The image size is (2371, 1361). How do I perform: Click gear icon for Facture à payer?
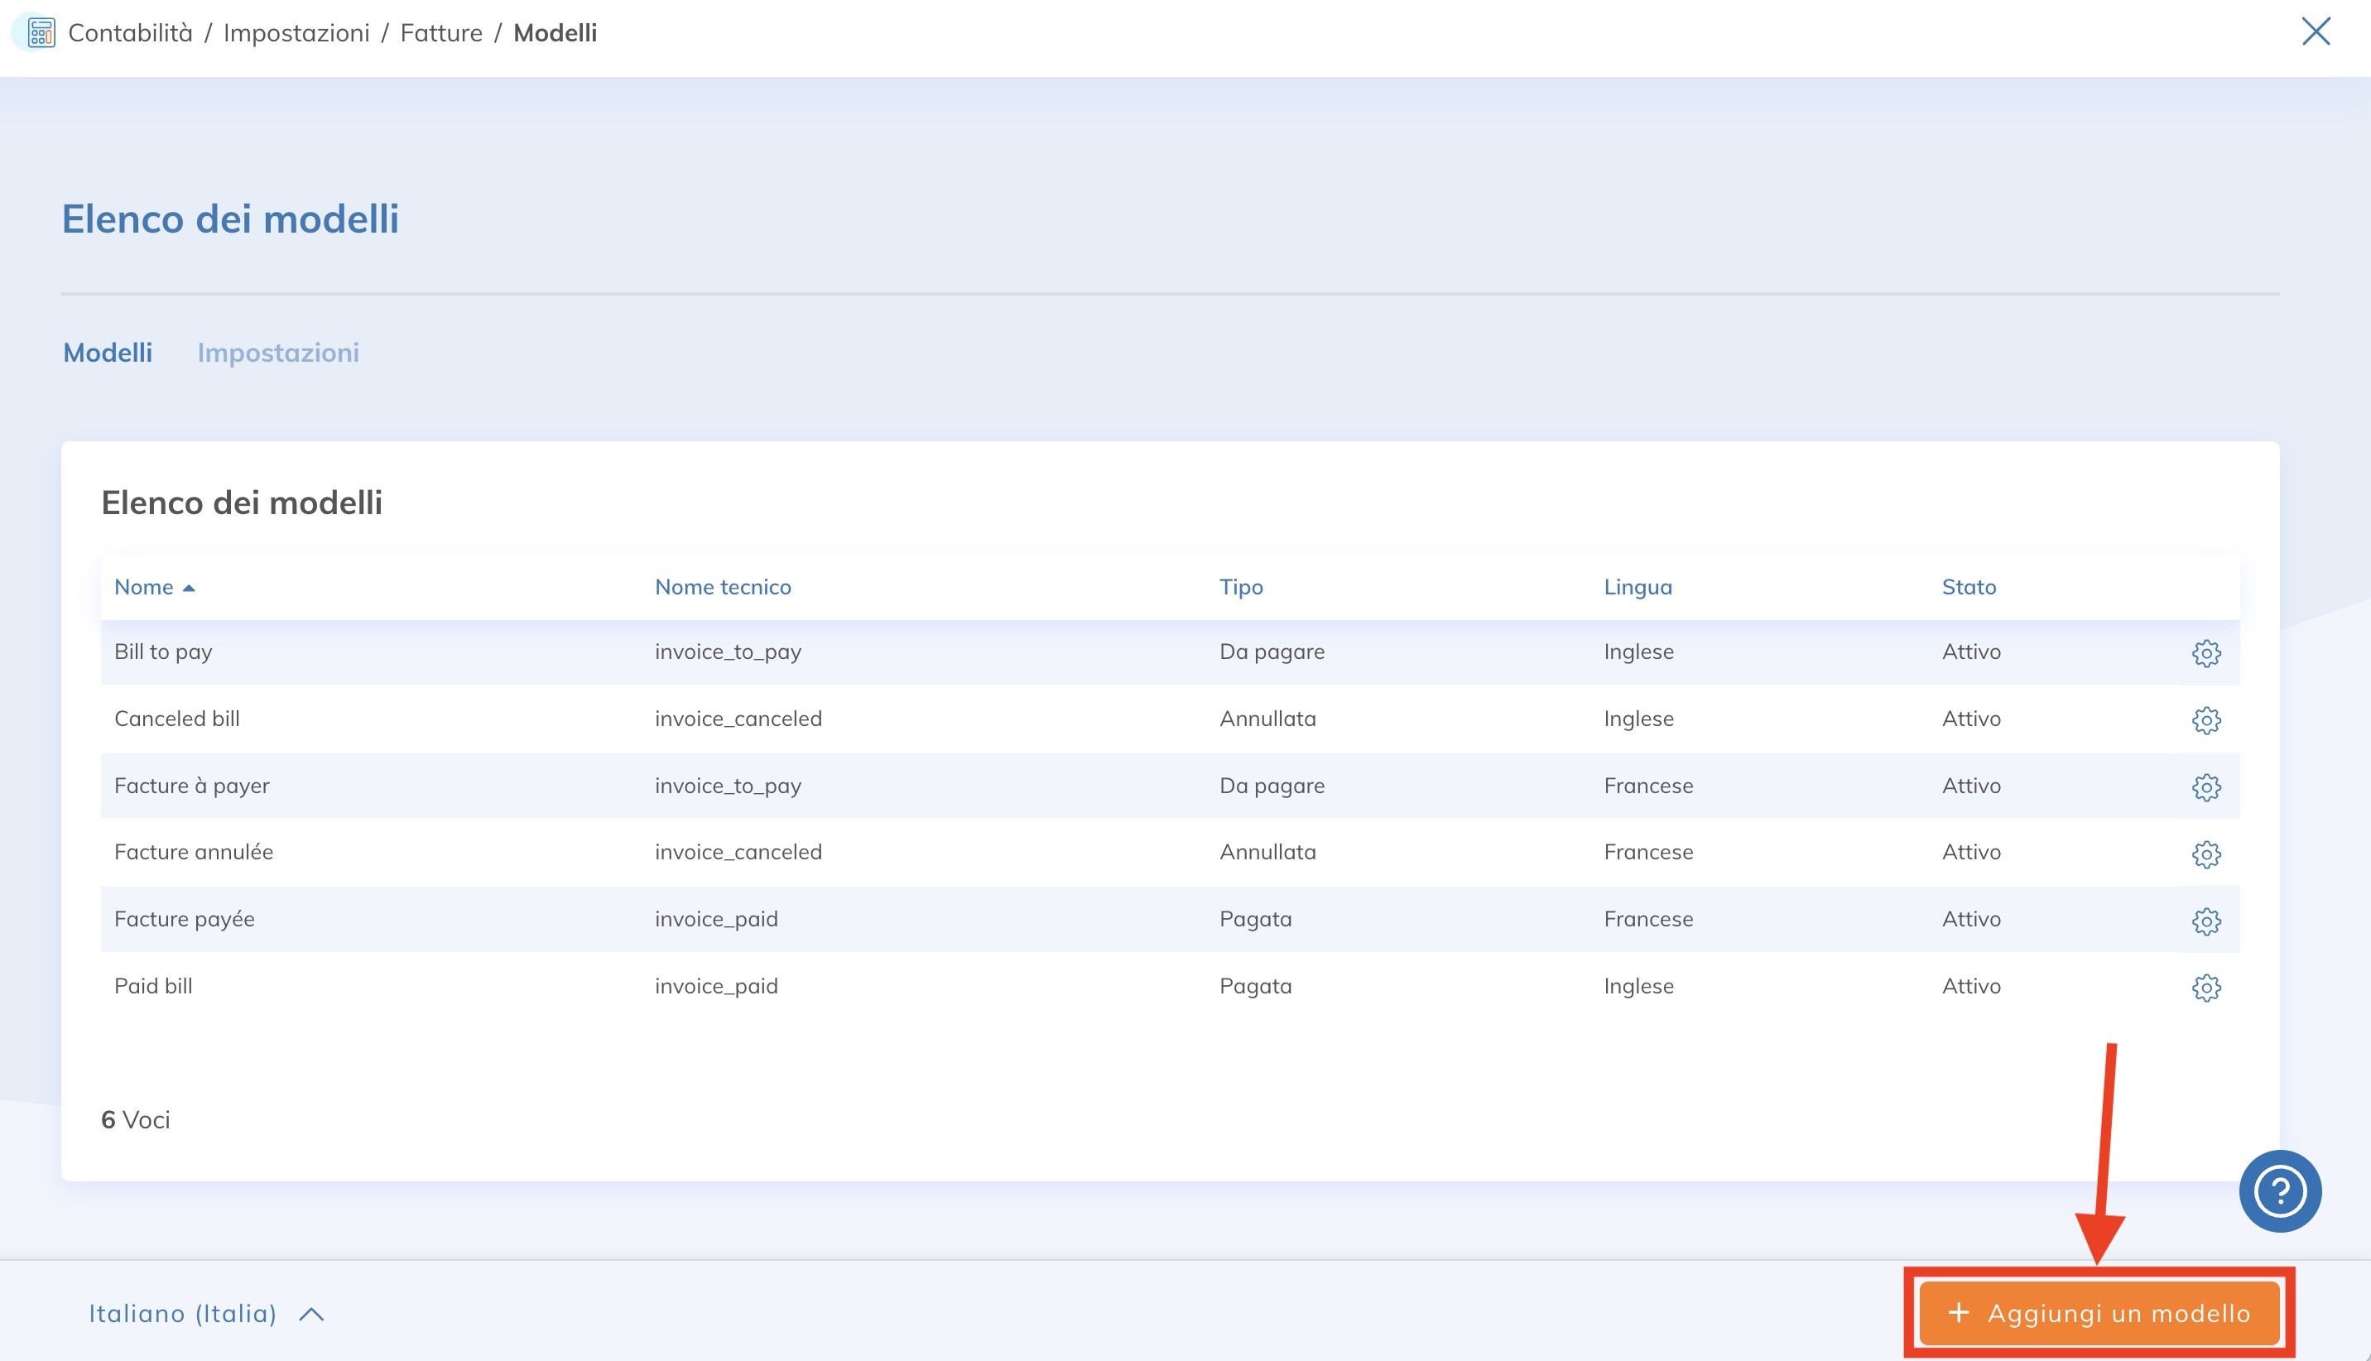[x=2205, y=787]
